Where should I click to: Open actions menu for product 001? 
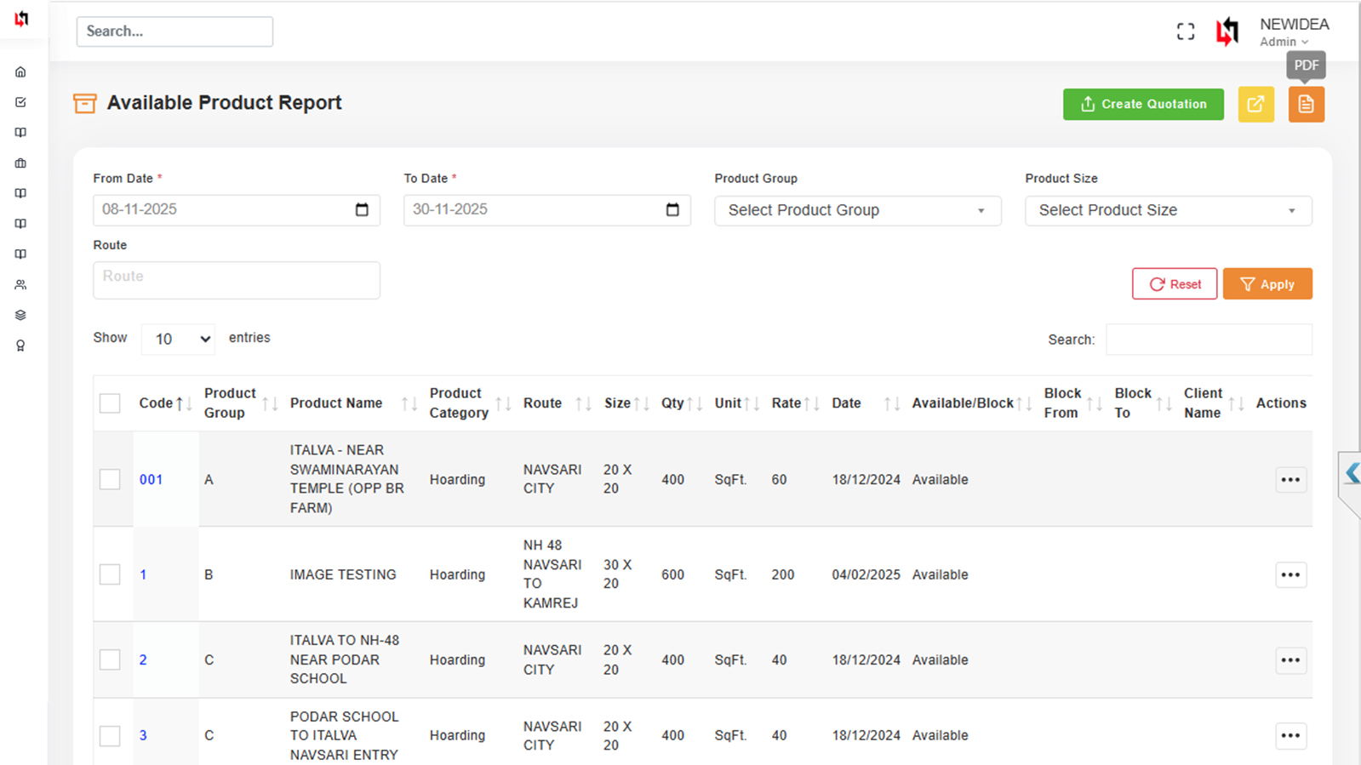point(1290,480)
